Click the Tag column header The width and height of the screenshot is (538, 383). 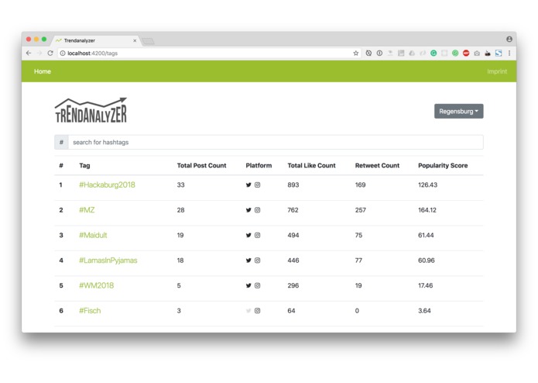point(84,166)
